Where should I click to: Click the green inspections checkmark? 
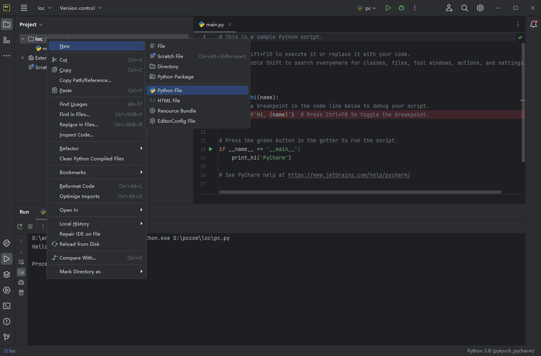coord(520,38)
